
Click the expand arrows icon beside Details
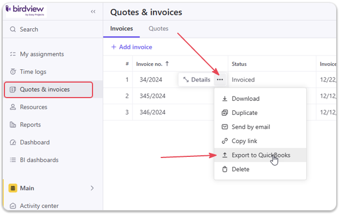tap(186, 80)
